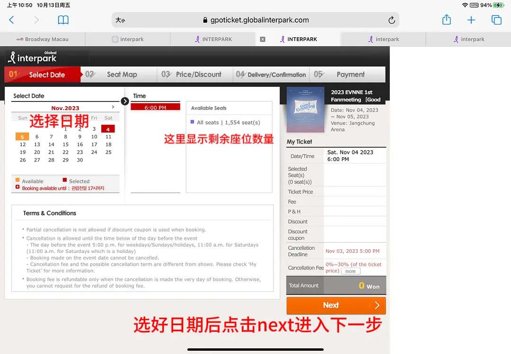The height and width of the screenshot is (354, 511).
Task: Switch to the interpark tab beside the active tab
Action: click(x=383, y=39)
